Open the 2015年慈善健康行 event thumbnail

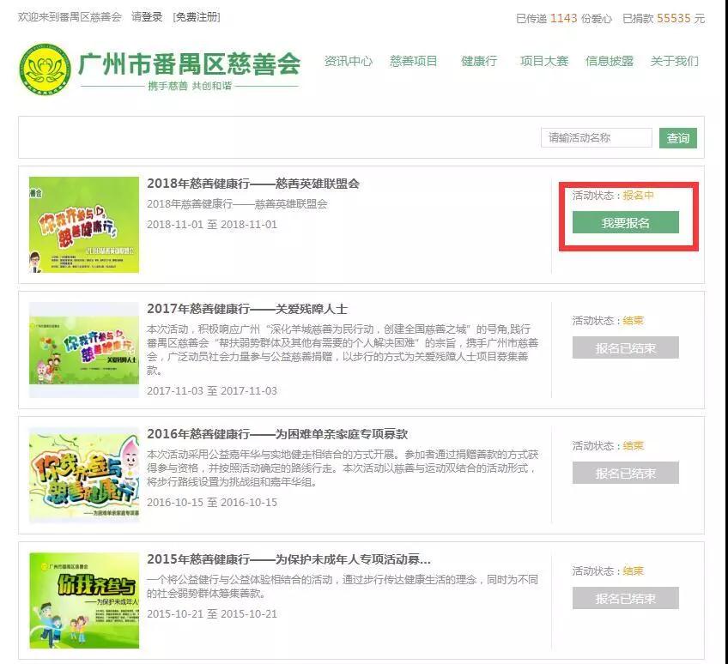84,601
